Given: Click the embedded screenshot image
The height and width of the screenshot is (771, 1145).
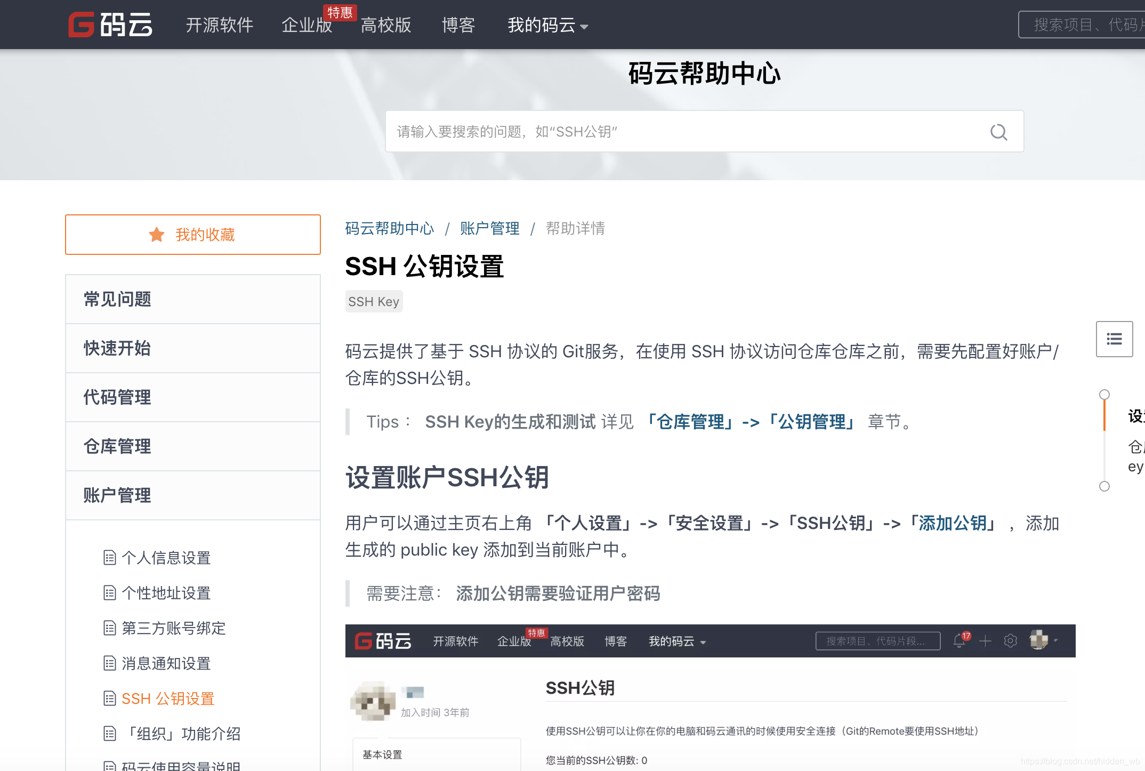Looking at the screenshot, I should [710, 697].
